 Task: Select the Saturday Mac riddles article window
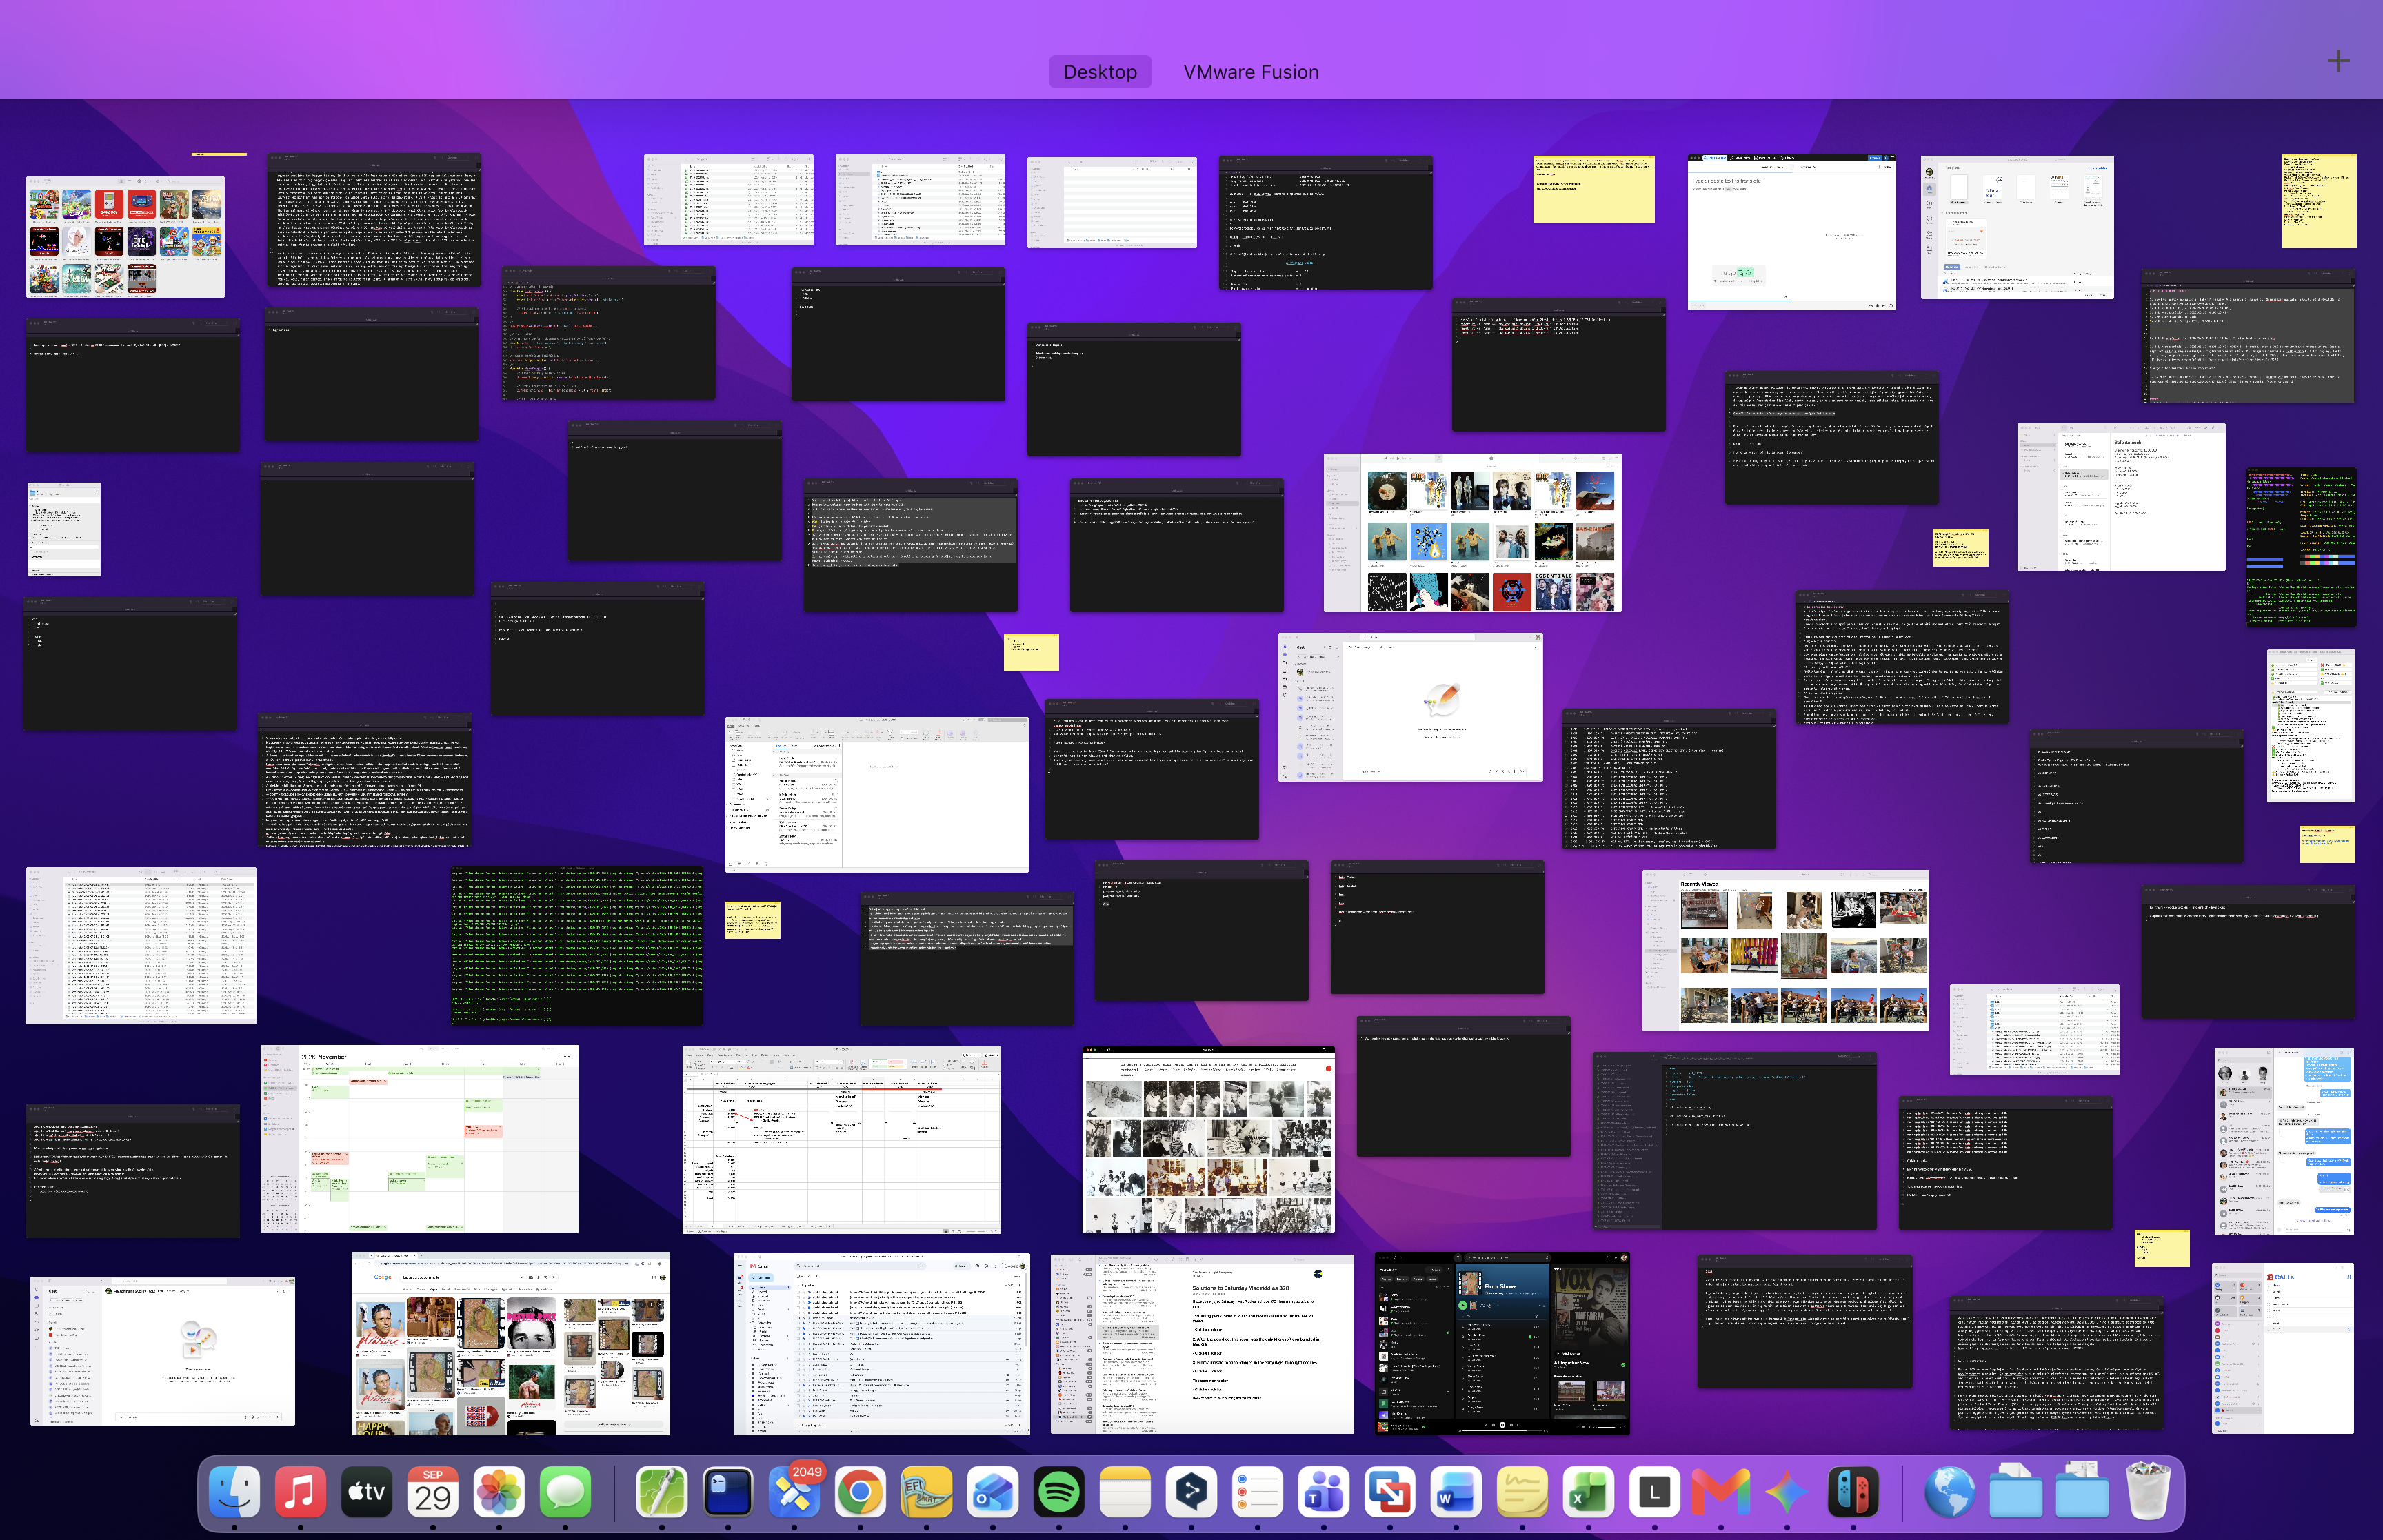[x=1202, y=1344]
